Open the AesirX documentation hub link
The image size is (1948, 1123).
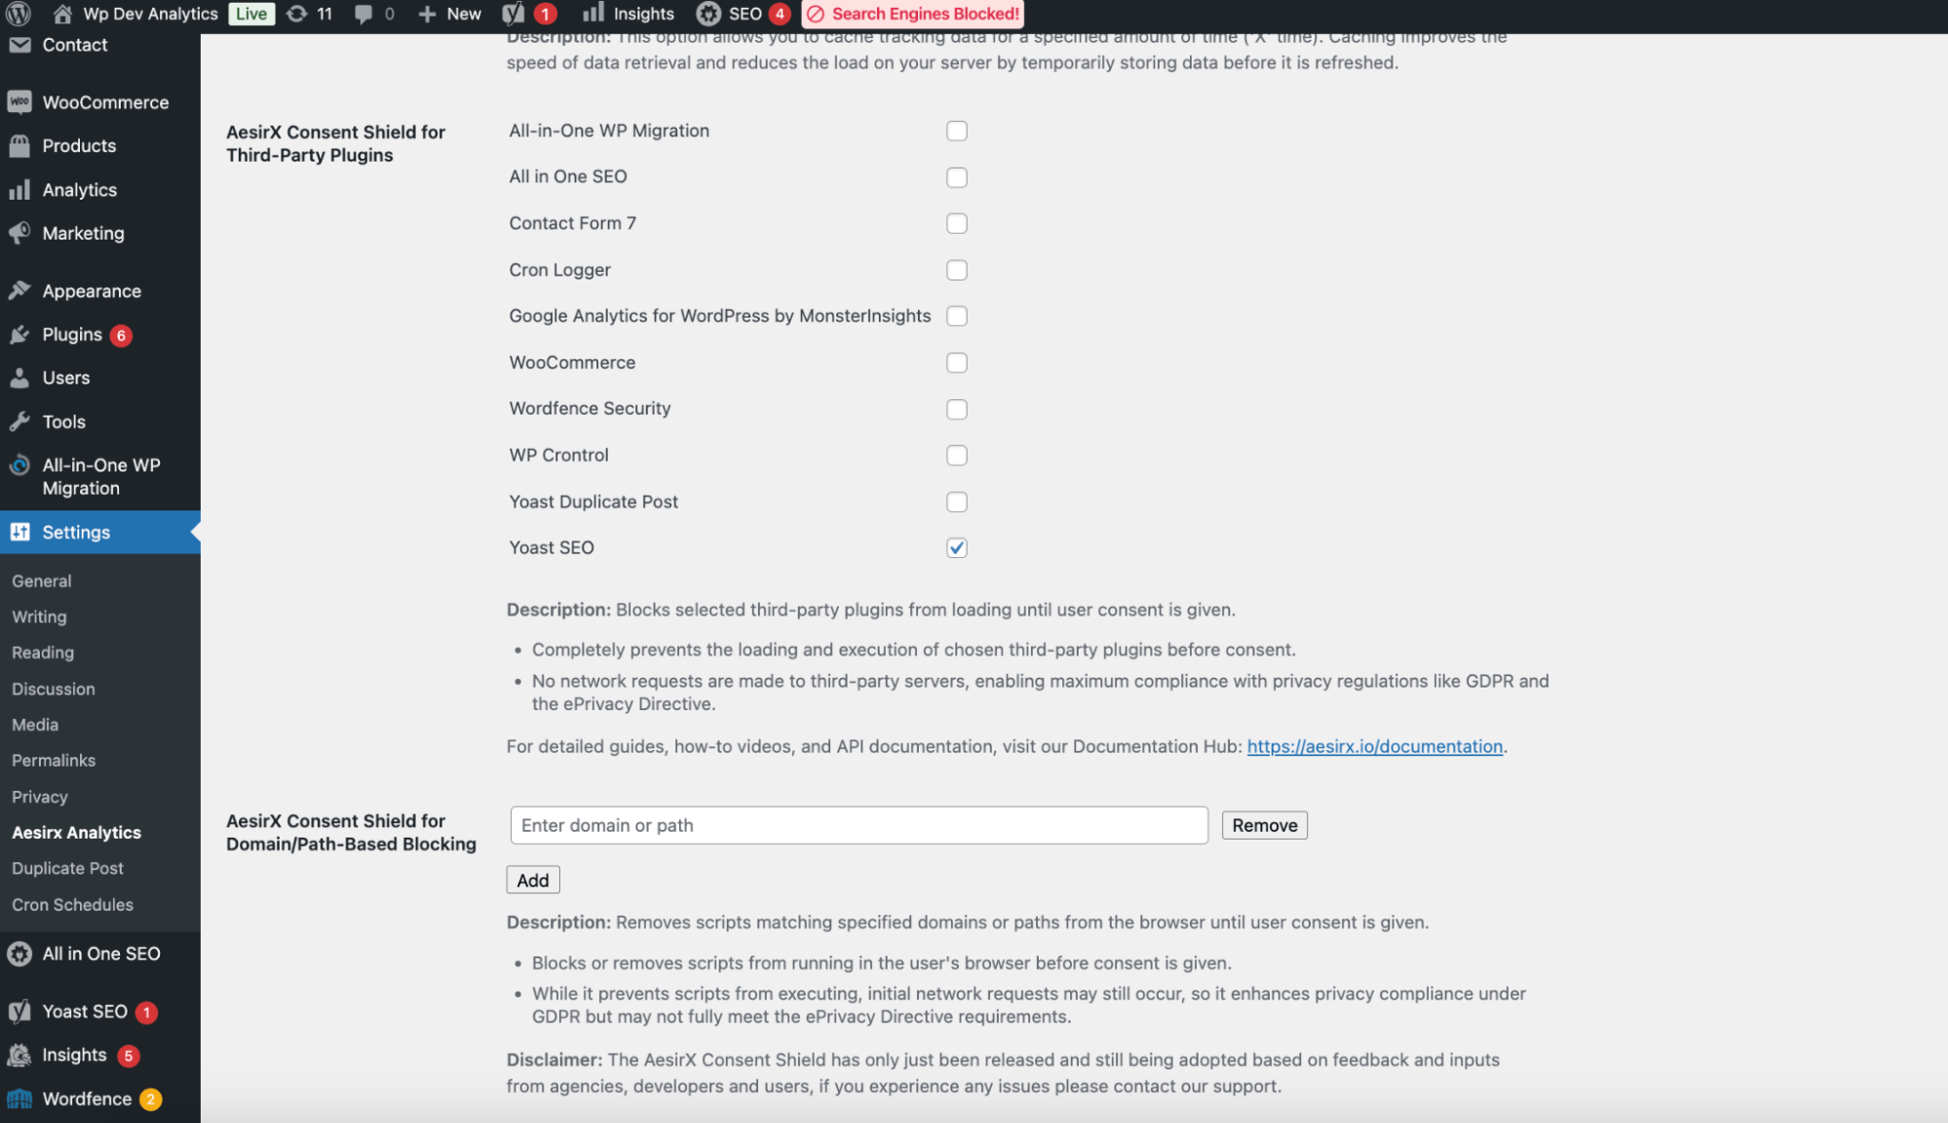[1375, 746]
